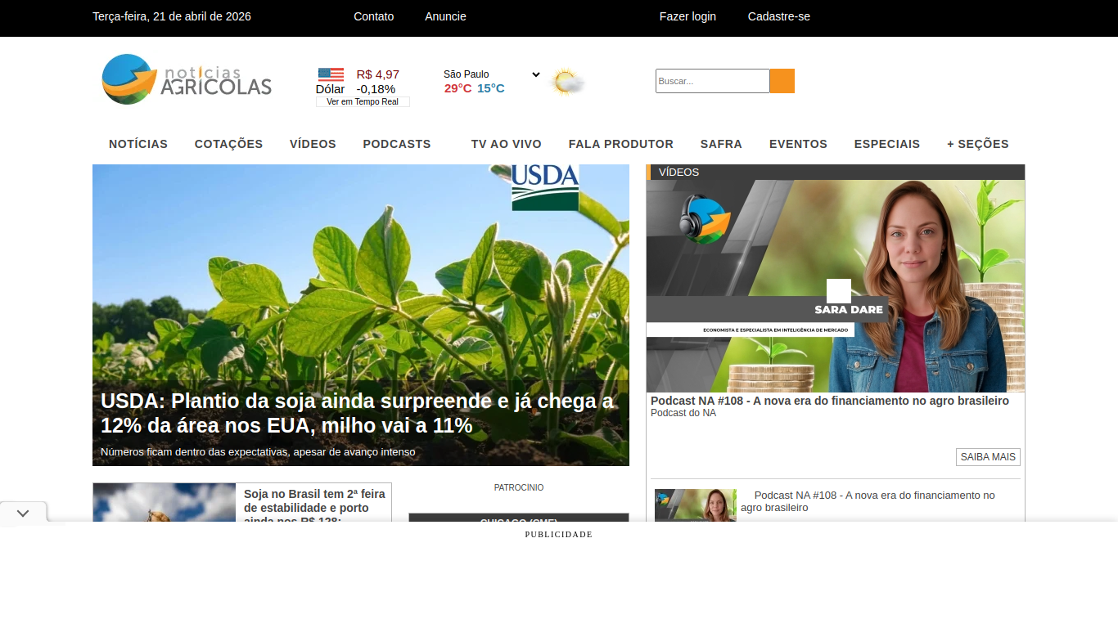The width and height of the screenshot is (1118, 628).
Task: Click the Contato link
Action: (x=374, y=16)
